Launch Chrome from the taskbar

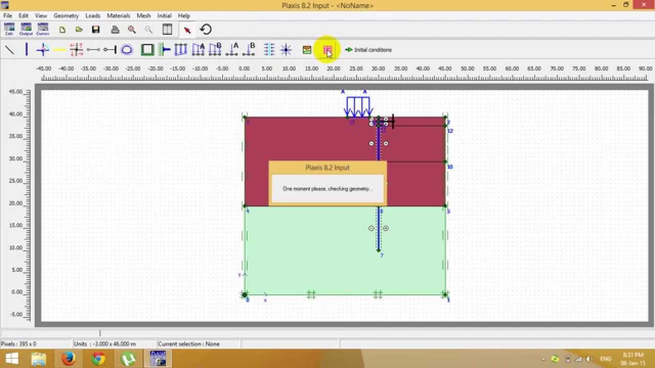tap(98, 359)
